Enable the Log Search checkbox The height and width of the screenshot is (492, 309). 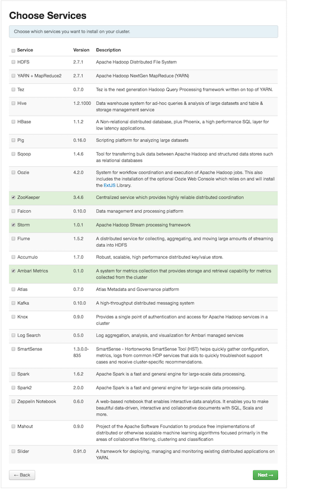(13, 336)
